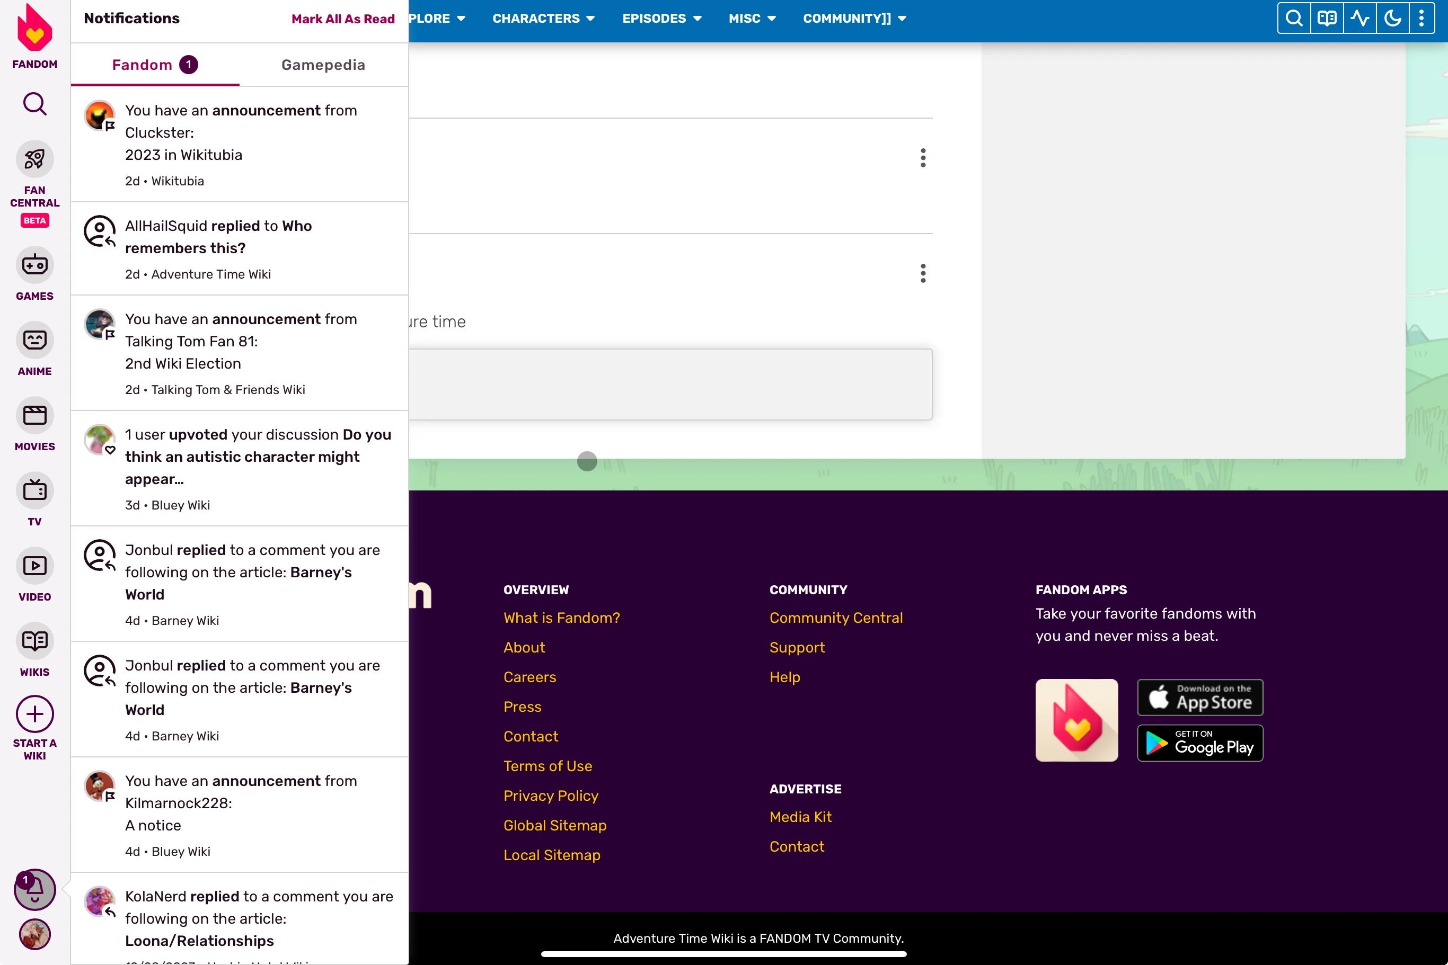This screenshot has height=965, width=1448.
Task: Click the Games controller icon
Action: click(x=34, y=265)
